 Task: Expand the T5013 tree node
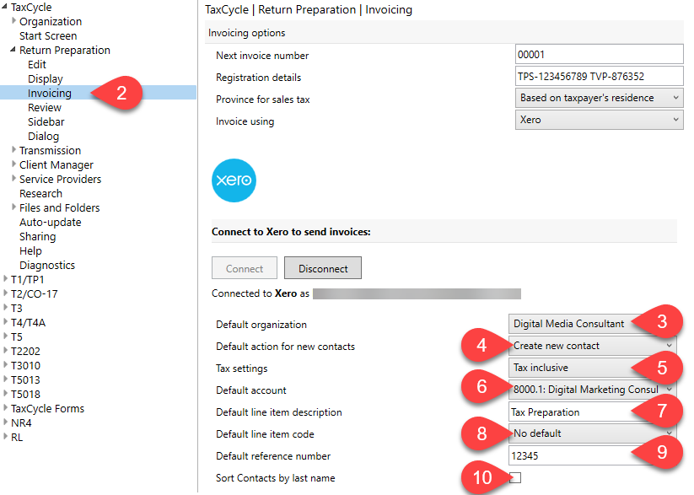[5, 379]
